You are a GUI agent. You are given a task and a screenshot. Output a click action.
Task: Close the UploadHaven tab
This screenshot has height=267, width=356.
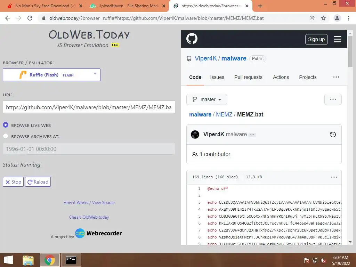[x=164, y=6]
